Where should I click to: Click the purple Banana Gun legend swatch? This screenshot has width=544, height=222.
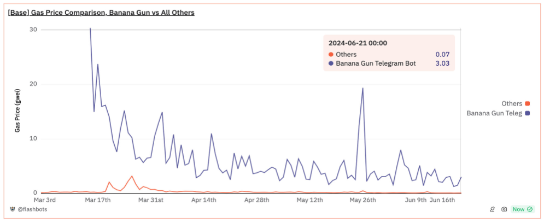(527, 113)
